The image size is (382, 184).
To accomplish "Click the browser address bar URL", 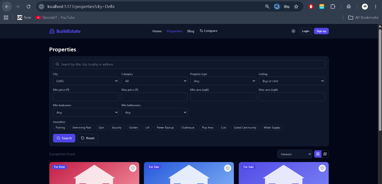I will point(81,7).
